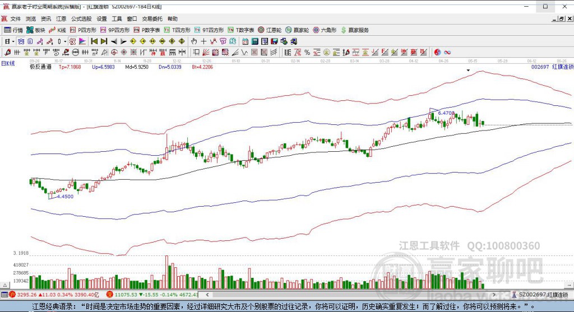The image size is (574, 312).
Task: Click the 深 index status entry
Action: (152, 295)
